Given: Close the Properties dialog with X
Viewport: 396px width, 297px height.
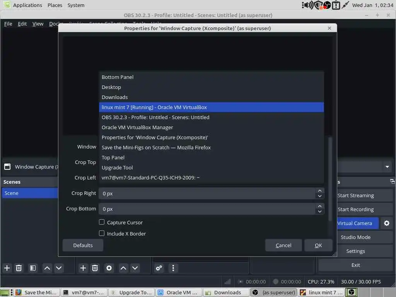Looking at the screenshot, I should [x=329, y=28].
